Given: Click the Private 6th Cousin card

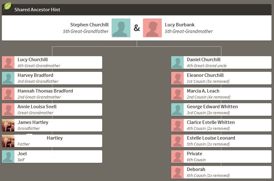Looking at the screenshot, I should (221, 157).
